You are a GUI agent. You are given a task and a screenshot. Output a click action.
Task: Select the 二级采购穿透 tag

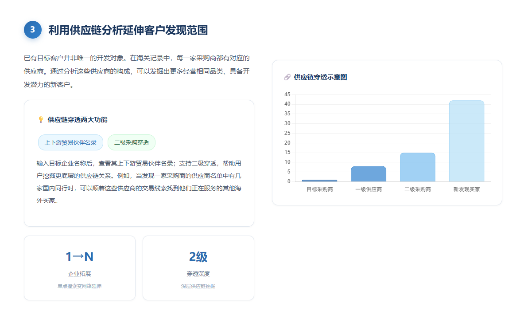click(x=132, y=142)
